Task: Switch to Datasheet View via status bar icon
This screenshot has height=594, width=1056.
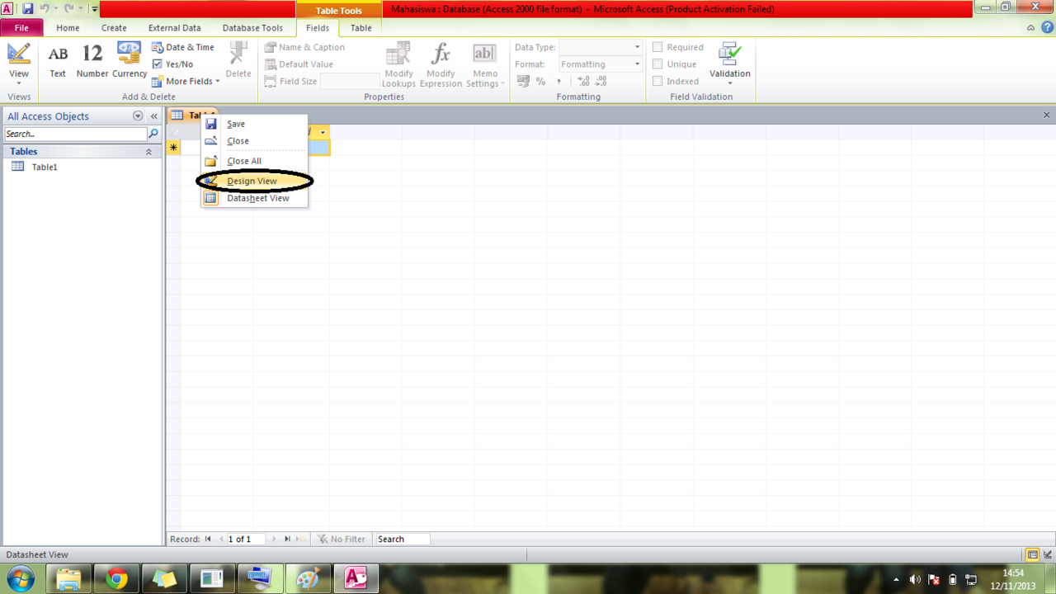Action: [x=1032, y=554]
